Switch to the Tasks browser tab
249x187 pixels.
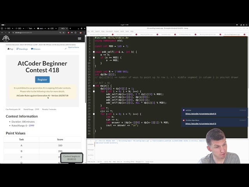tap(30, 28)
